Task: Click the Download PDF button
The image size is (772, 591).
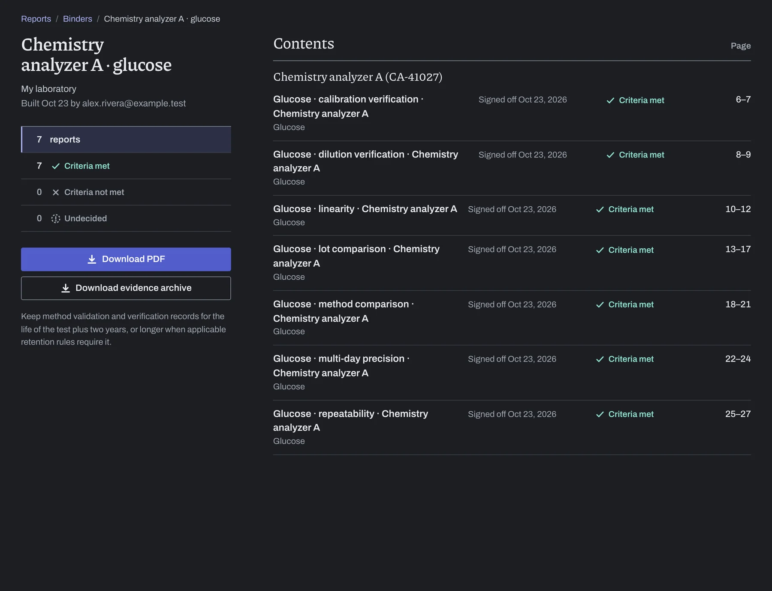Action: click(126, 259)
